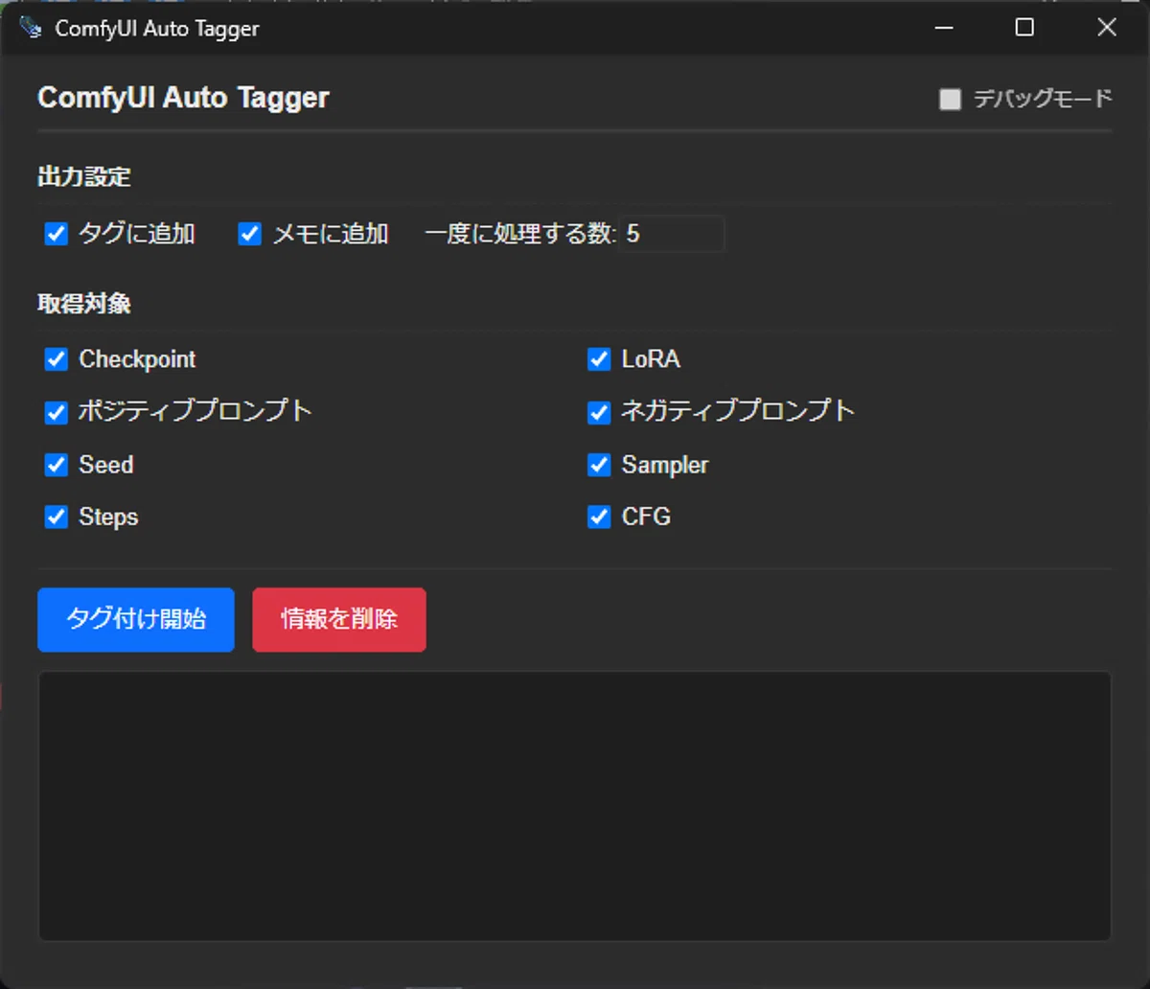Click the ComfyUI Auto Tagger heading
This screenshot has width=1150, height=989.
(x=183, y=98)
